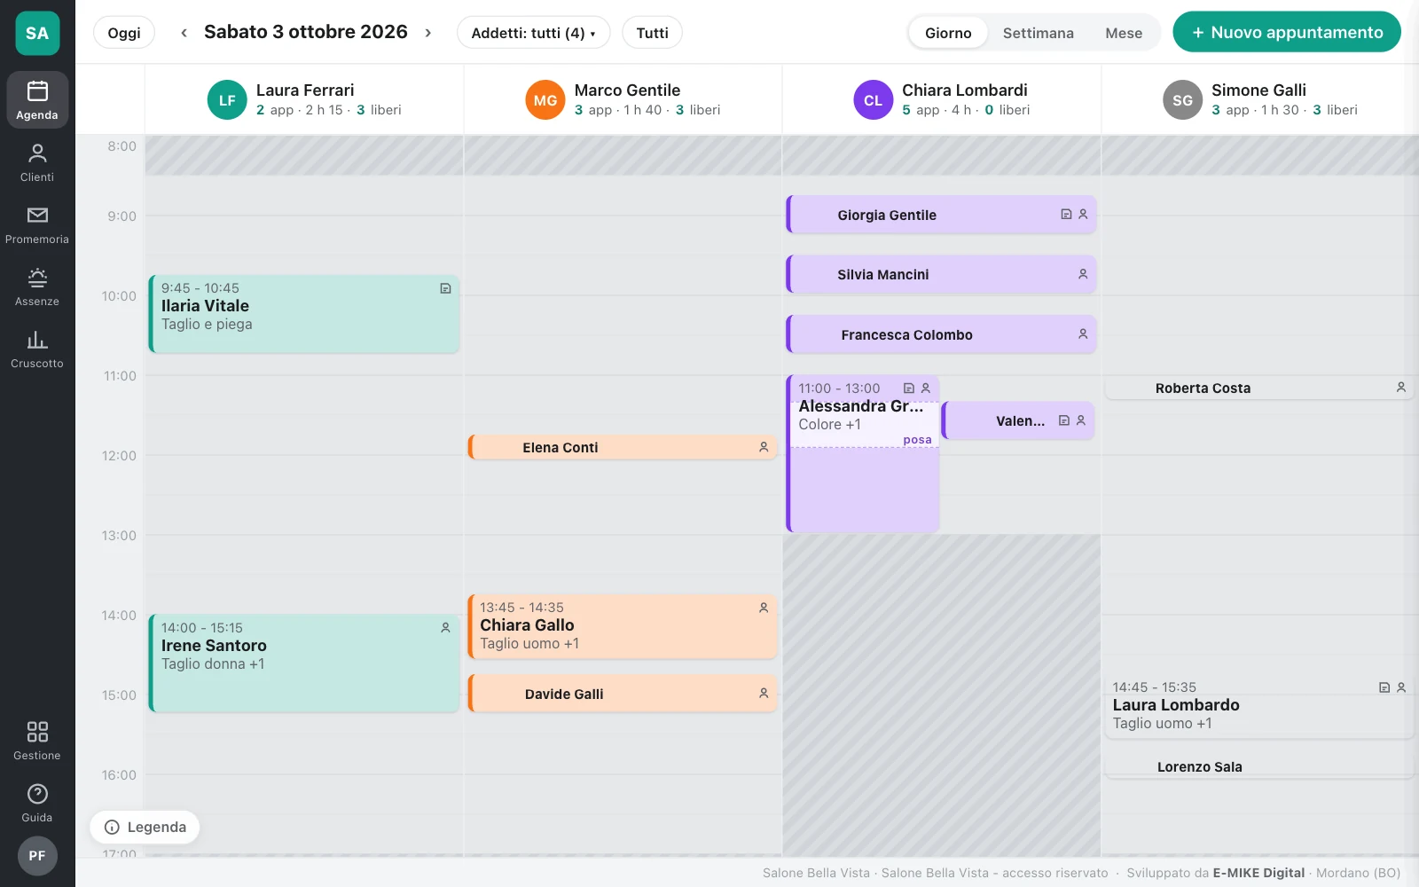Screen dimensions: 1419x887
Task: Open the Legenda panel
Action: coord(145,828)
